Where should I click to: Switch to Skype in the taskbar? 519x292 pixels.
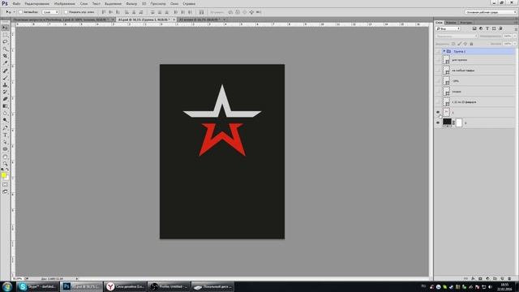(x=37, y=286)
